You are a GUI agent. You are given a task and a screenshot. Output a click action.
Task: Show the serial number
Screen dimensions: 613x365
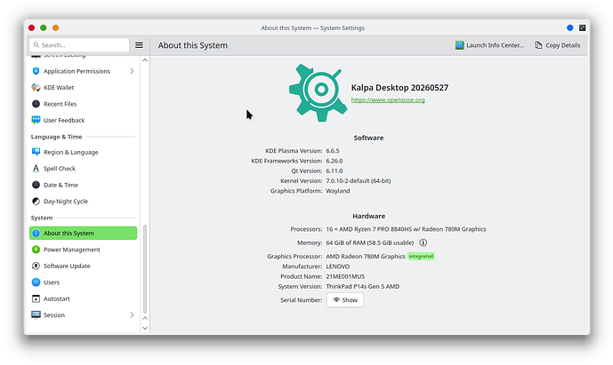pos(345,300)
